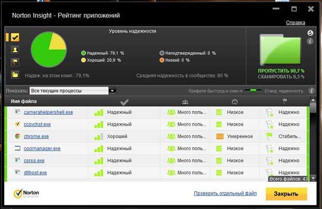The height and width of the screenshot is (209, 322).
Task: Click Много поль... in ccsvchst.exe row
Action: click(x=192, y=124)
